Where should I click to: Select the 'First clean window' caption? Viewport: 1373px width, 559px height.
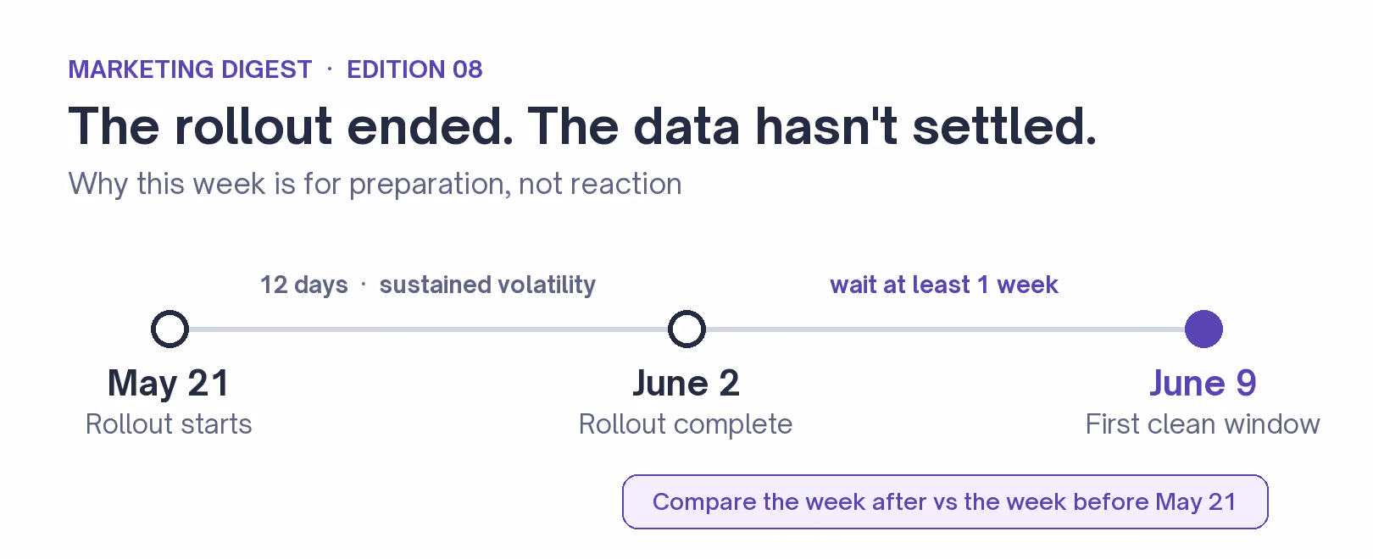(x=1203, y=424)
